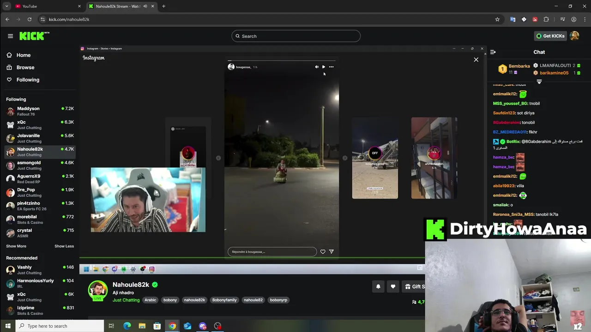Collapse the list with Show Less

pos(64,246)
